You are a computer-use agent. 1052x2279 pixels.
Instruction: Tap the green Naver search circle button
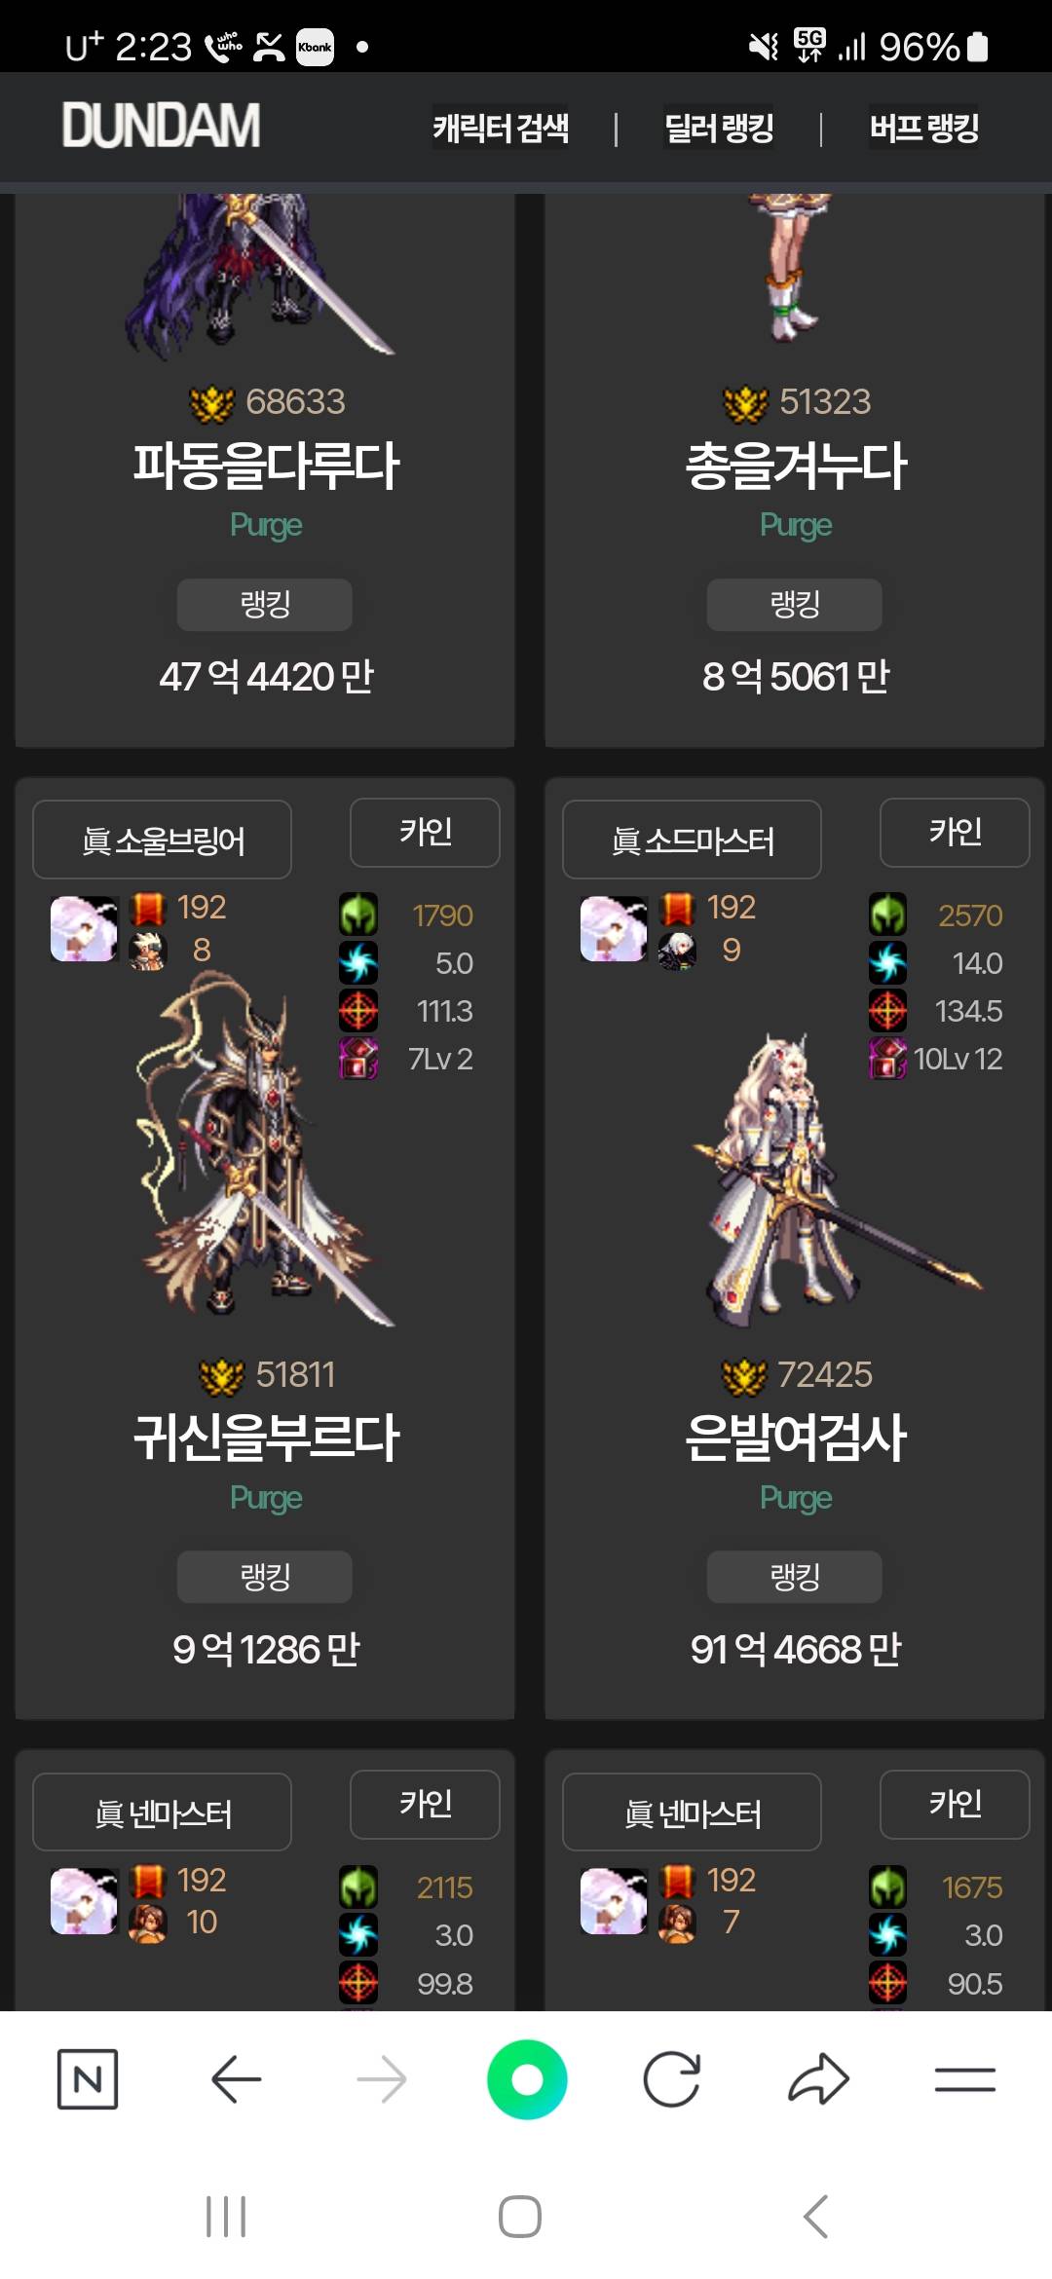527,2079
